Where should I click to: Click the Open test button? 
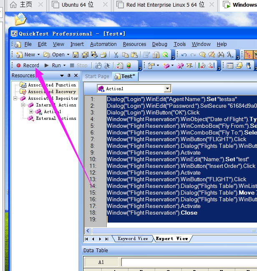[x=54, y=55]
